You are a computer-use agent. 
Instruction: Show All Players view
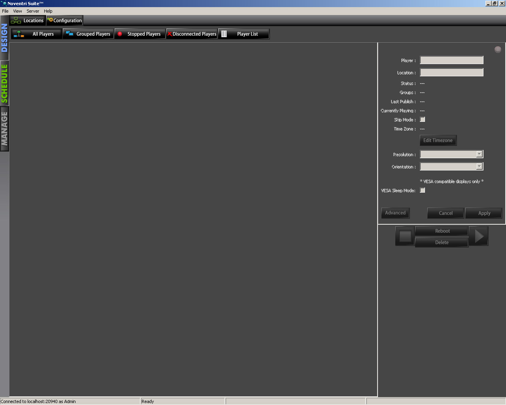pos(36,34)
